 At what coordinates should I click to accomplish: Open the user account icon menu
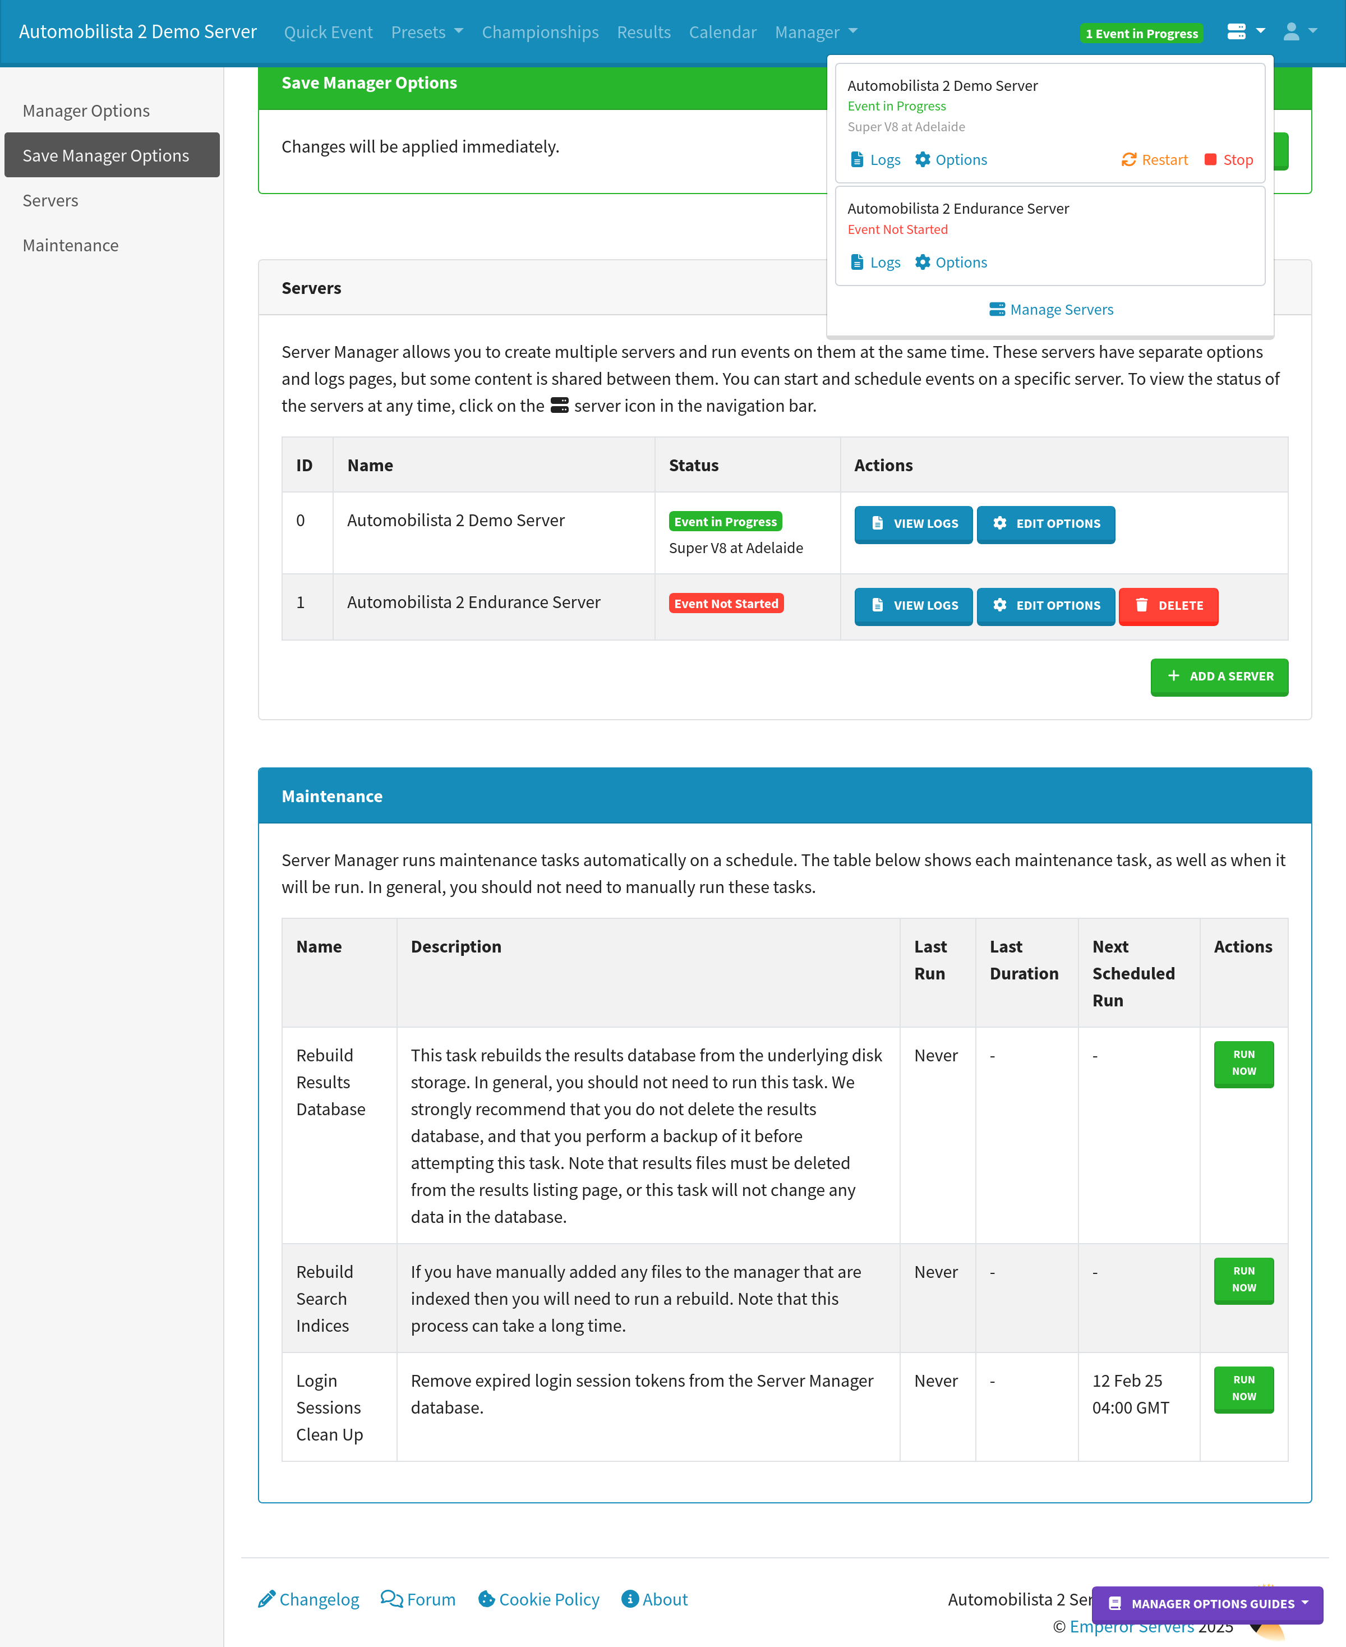[1291, 32]
